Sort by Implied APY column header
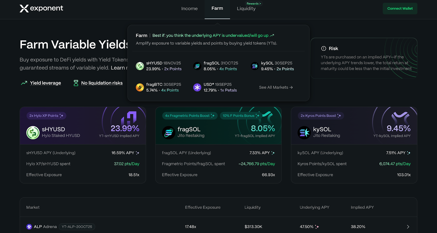 (362, 207)
